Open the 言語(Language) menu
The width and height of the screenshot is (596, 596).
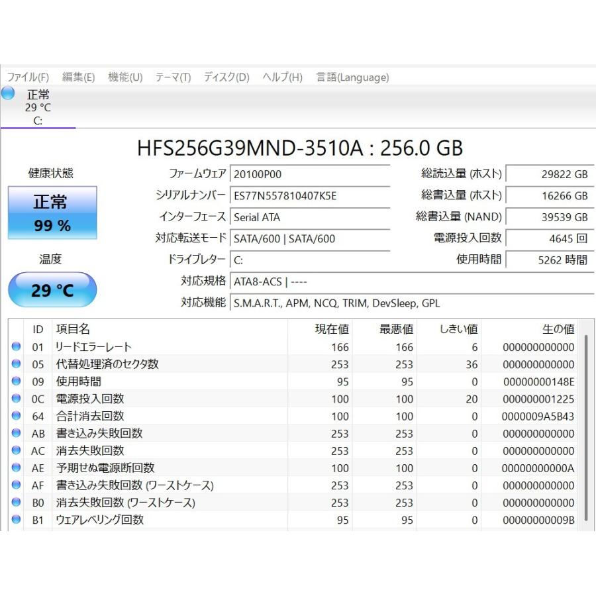coord(352,77)
